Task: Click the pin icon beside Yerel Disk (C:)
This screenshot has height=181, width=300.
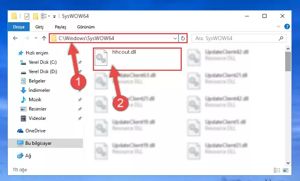Action: [x=80, y=62]
